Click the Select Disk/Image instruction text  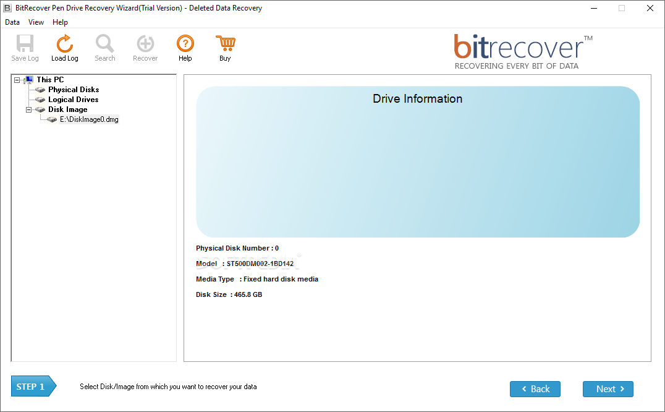pos(168,387)
